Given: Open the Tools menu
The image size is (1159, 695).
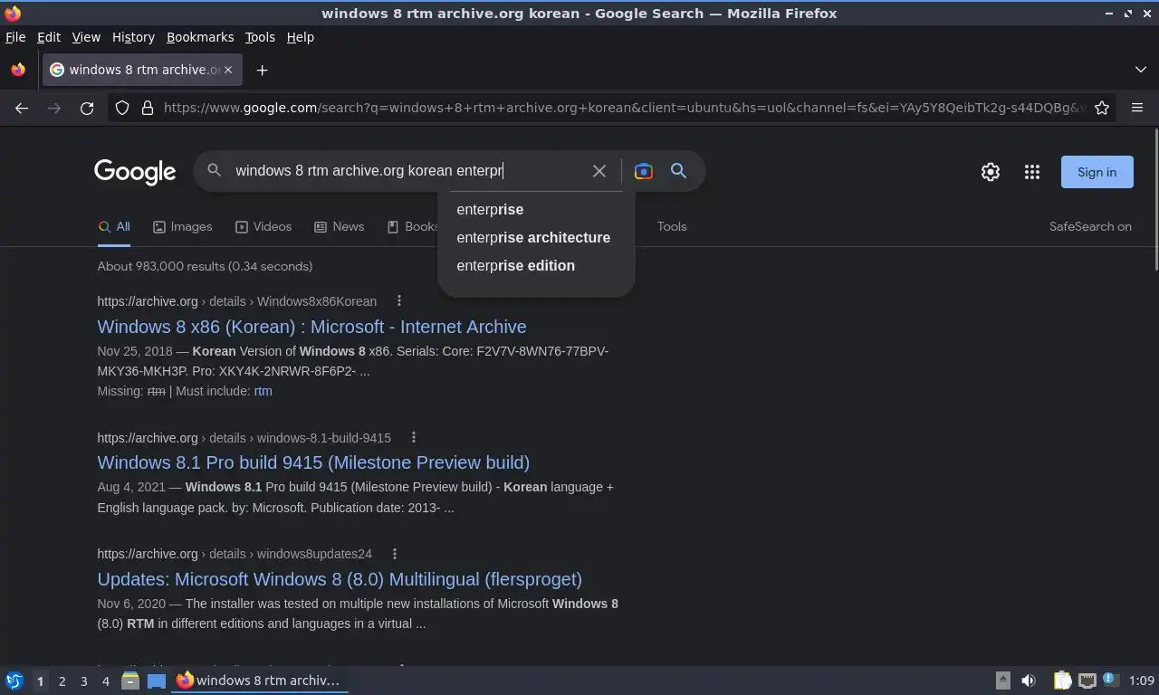Looking at the screenshot, I should (x=260, y=37).
